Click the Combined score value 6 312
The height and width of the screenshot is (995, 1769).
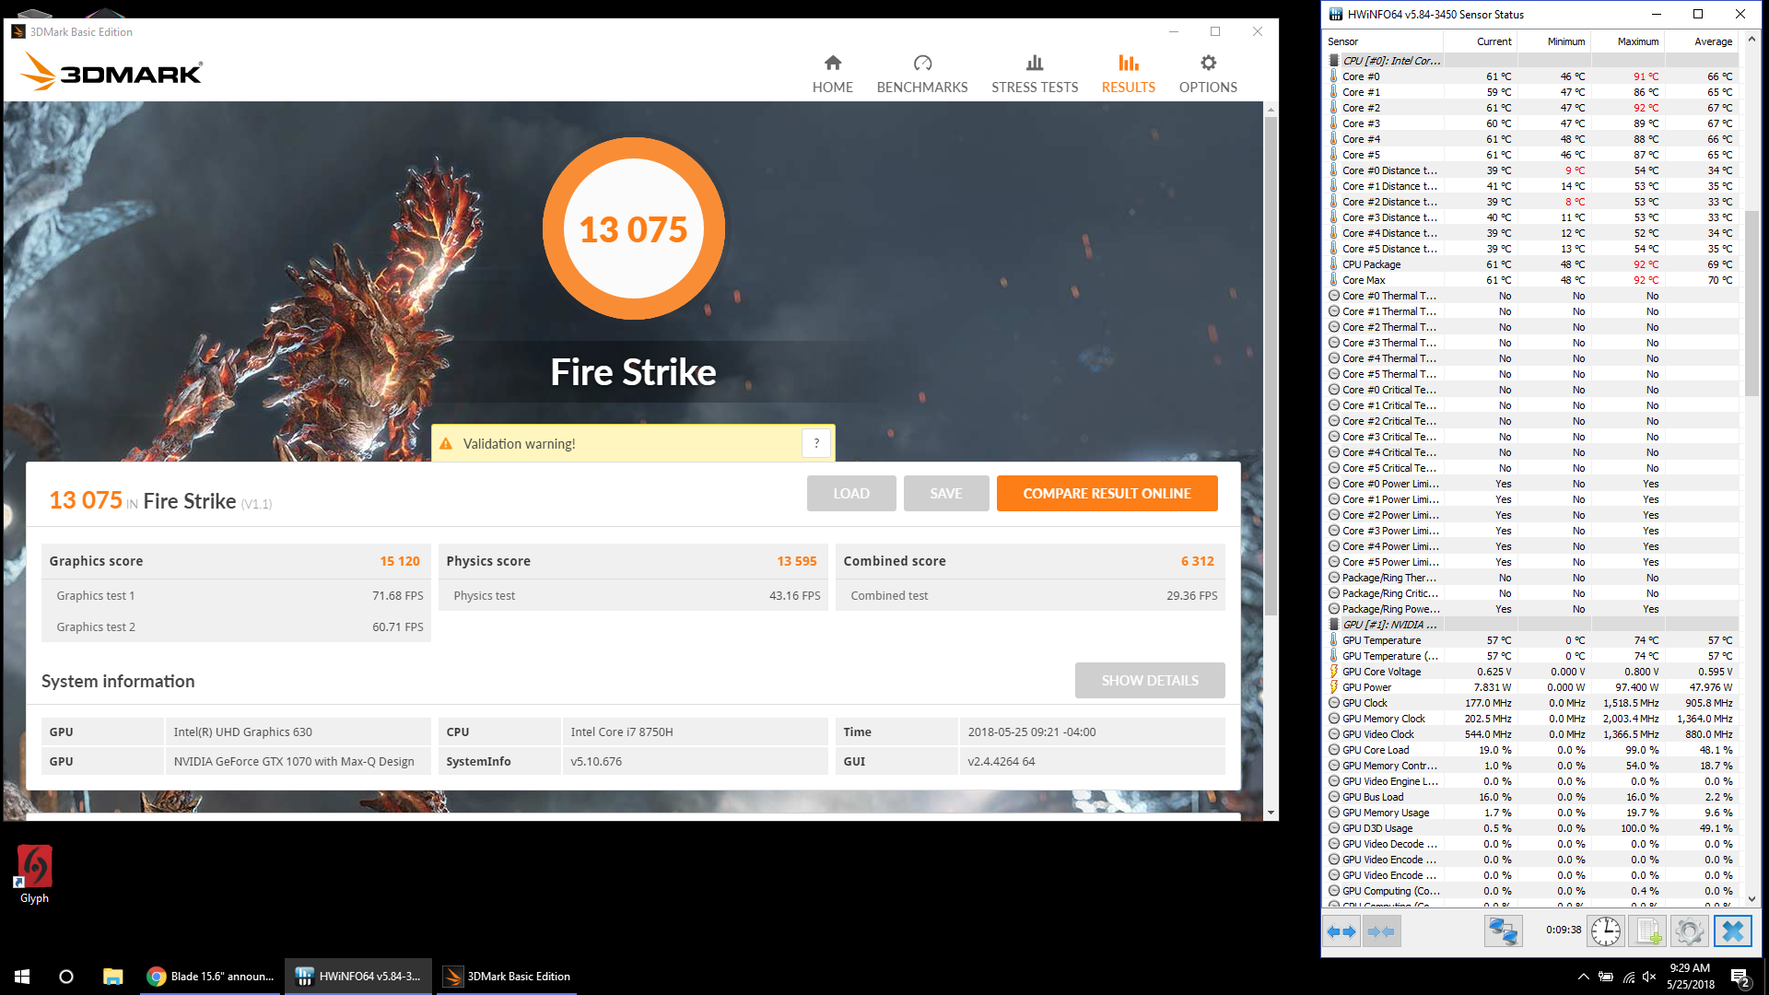click(x=1197, y=561)
